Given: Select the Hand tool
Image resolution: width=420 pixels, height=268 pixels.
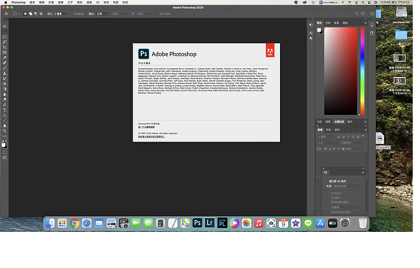Looking at the screenshot, I should [x=5, y=126].
